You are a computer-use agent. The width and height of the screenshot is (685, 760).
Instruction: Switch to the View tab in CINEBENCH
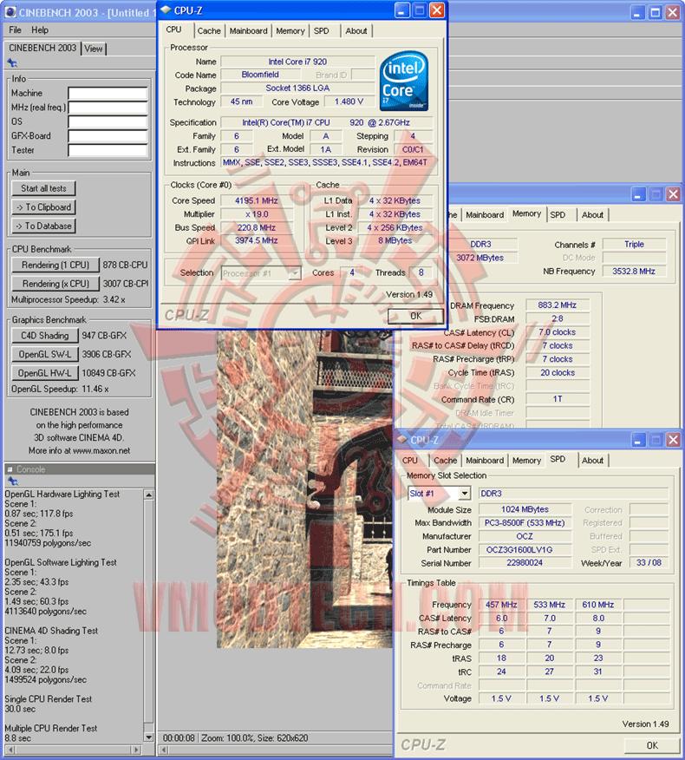point(94,49)
